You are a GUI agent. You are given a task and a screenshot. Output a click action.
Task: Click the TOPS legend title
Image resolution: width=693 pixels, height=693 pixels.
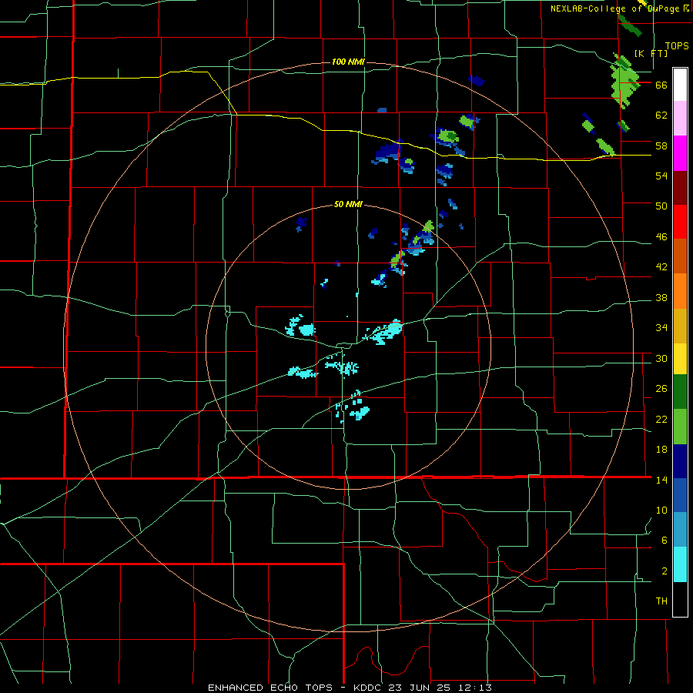[677, 46]
